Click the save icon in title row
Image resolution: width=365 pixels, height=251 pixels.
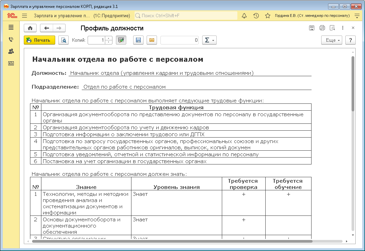[x=312, y=28]
